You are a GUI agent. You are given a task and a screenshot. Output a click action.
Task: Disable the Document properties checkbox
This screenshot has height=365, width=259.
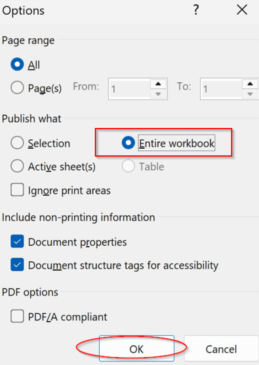[x=17, y=242]
